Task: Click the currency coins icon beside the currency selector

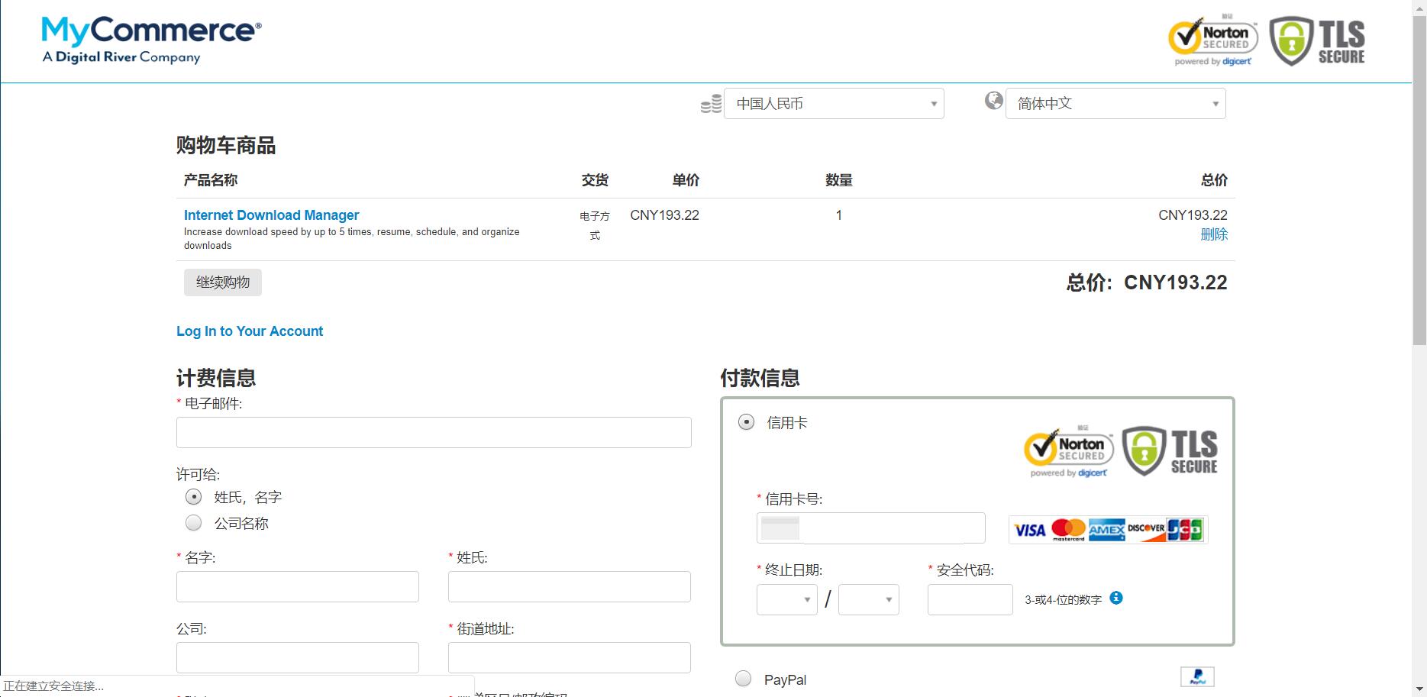Action: (x=711, y=102)
